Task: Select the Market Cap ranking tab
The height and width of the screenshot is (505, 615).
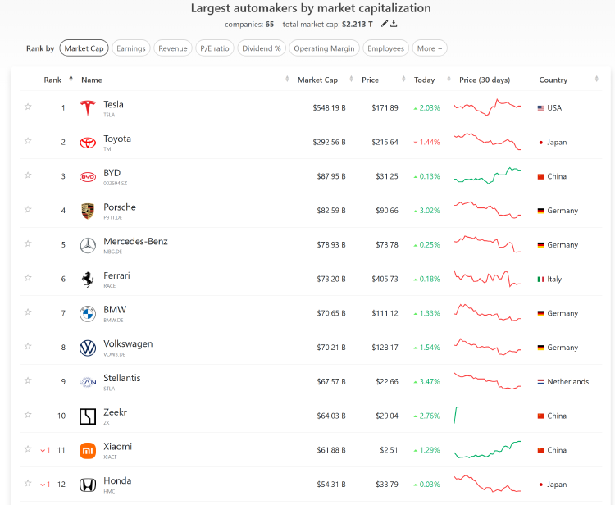Action: pyautogui.click(x=84, y=48)
